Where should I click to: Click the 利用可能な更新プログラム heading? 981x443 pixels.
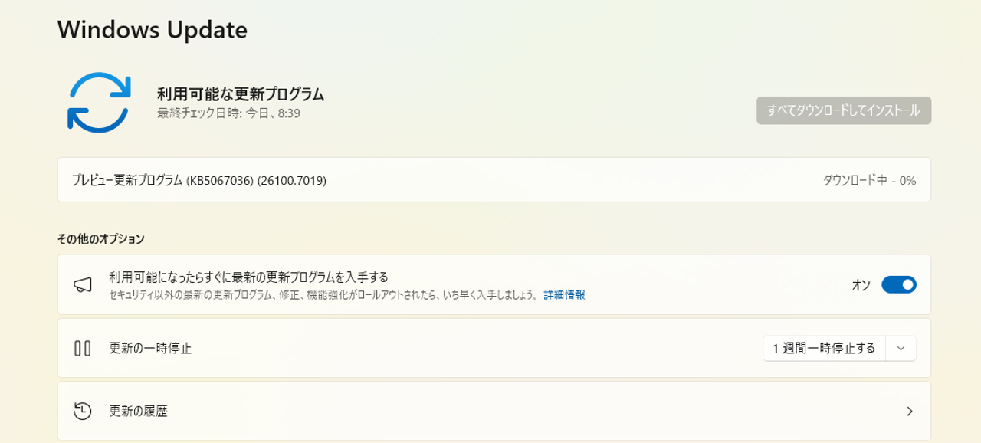241,94
